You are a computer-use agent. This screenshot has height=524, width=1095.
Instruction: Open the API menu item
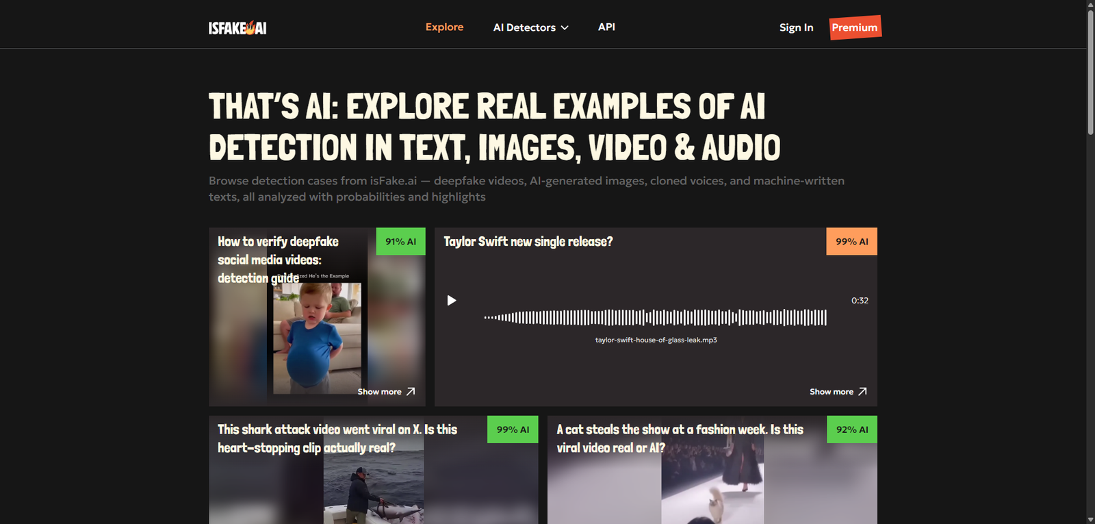pos(606,27)
